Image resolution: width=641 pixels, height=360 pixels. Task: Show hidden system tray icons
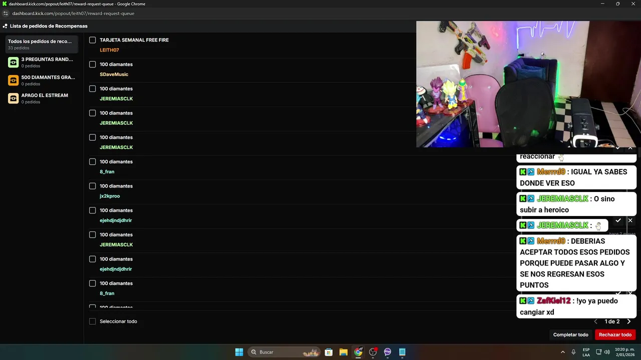click(562, 352)
